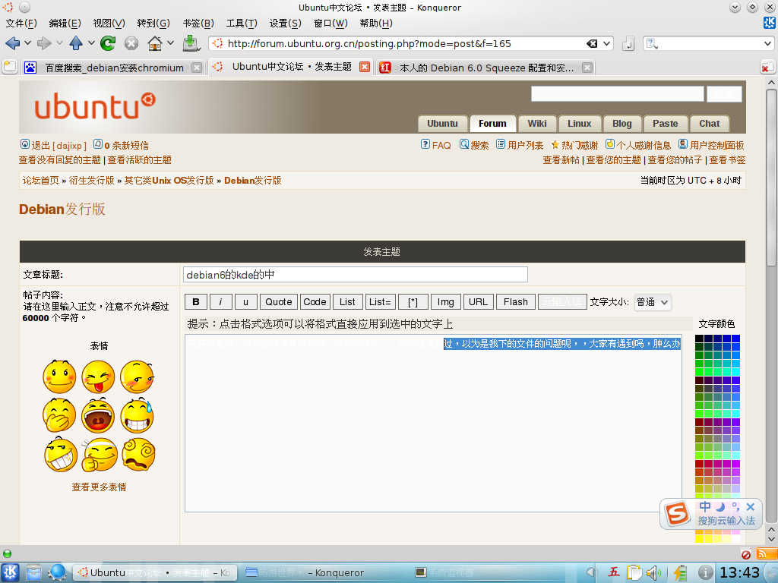Open the 工具(T) tools menu

coord(242,24)
